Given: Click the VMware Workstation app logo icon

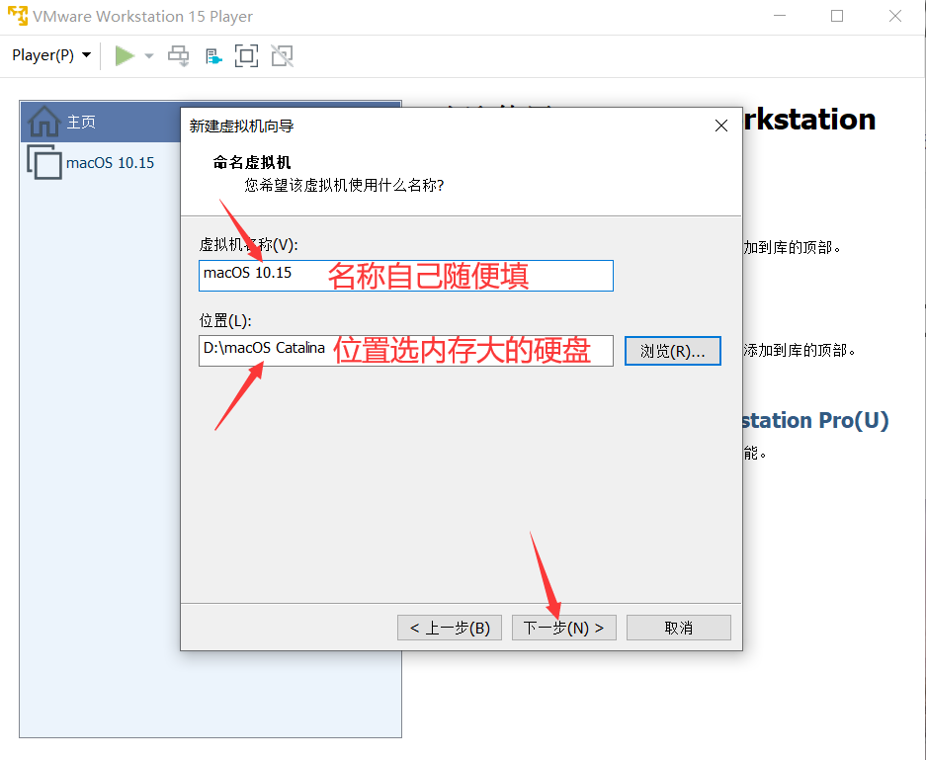Looking at the screenshot, I should (17, 16).
